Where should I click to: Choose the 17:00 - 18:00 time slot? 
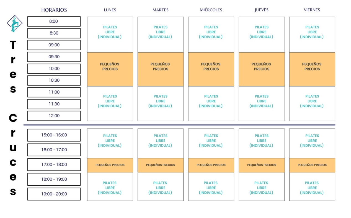(x=54, y=164)
